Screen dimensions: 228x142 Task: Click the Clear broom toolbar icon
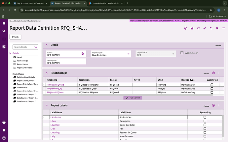(205, 28)
